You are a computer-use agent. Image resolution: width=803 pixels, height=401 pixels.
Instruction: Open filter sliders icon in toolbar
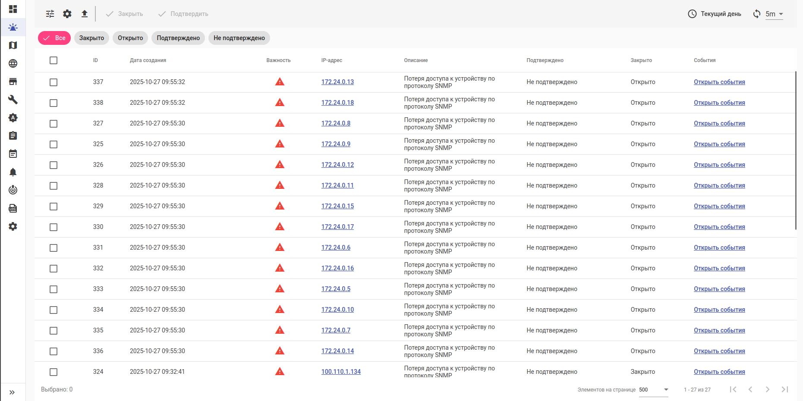(50, 14)
